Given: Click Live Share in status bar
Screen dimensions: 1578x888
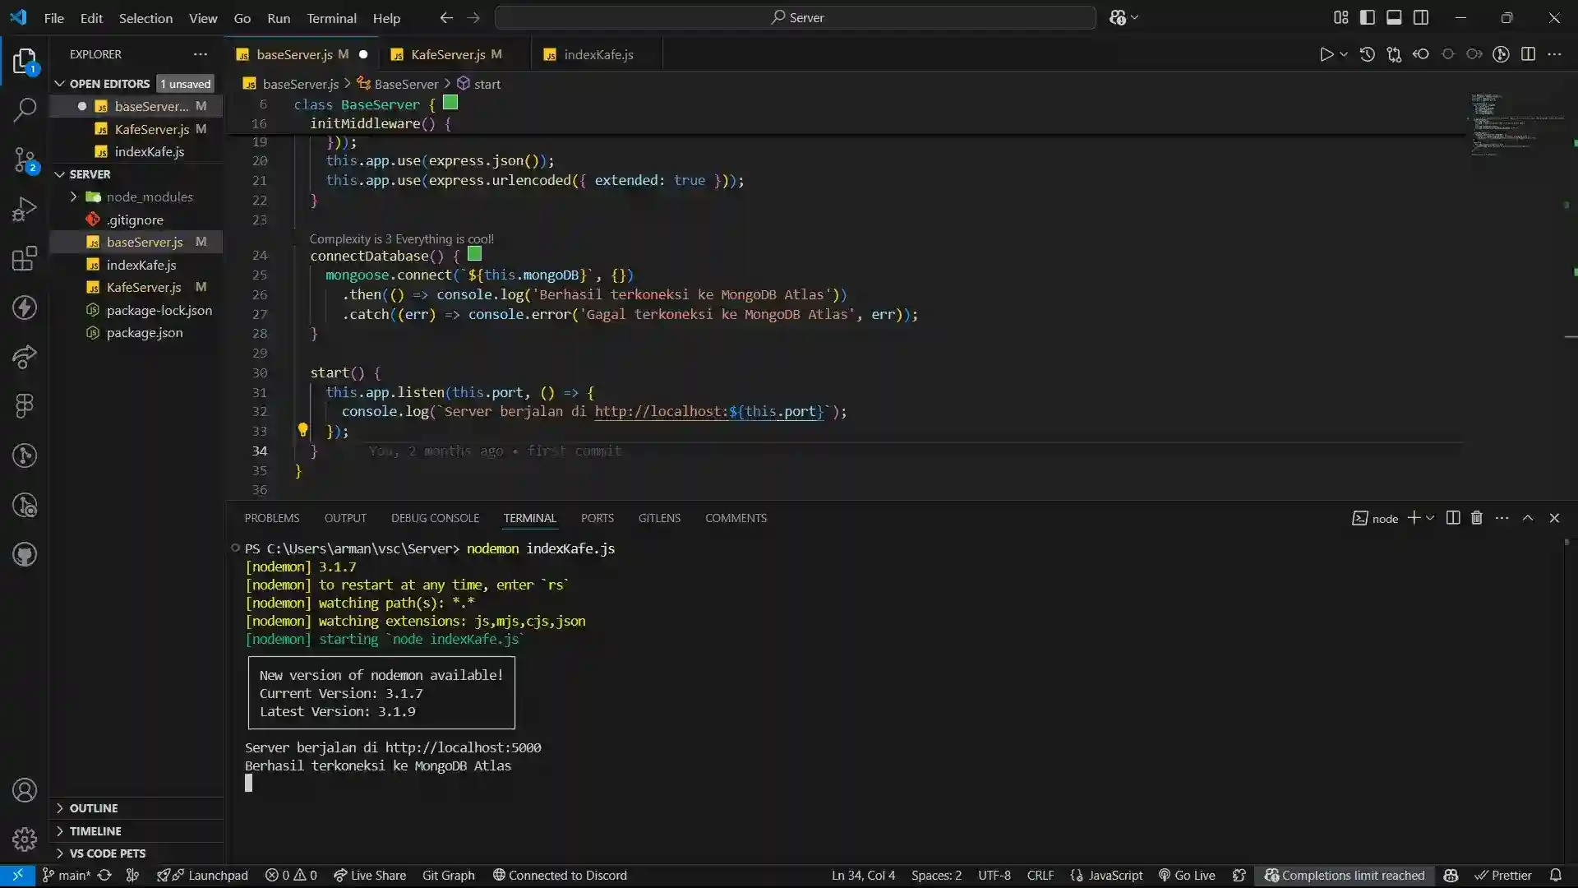Looking at the screenshot, I should click(370, 876).
